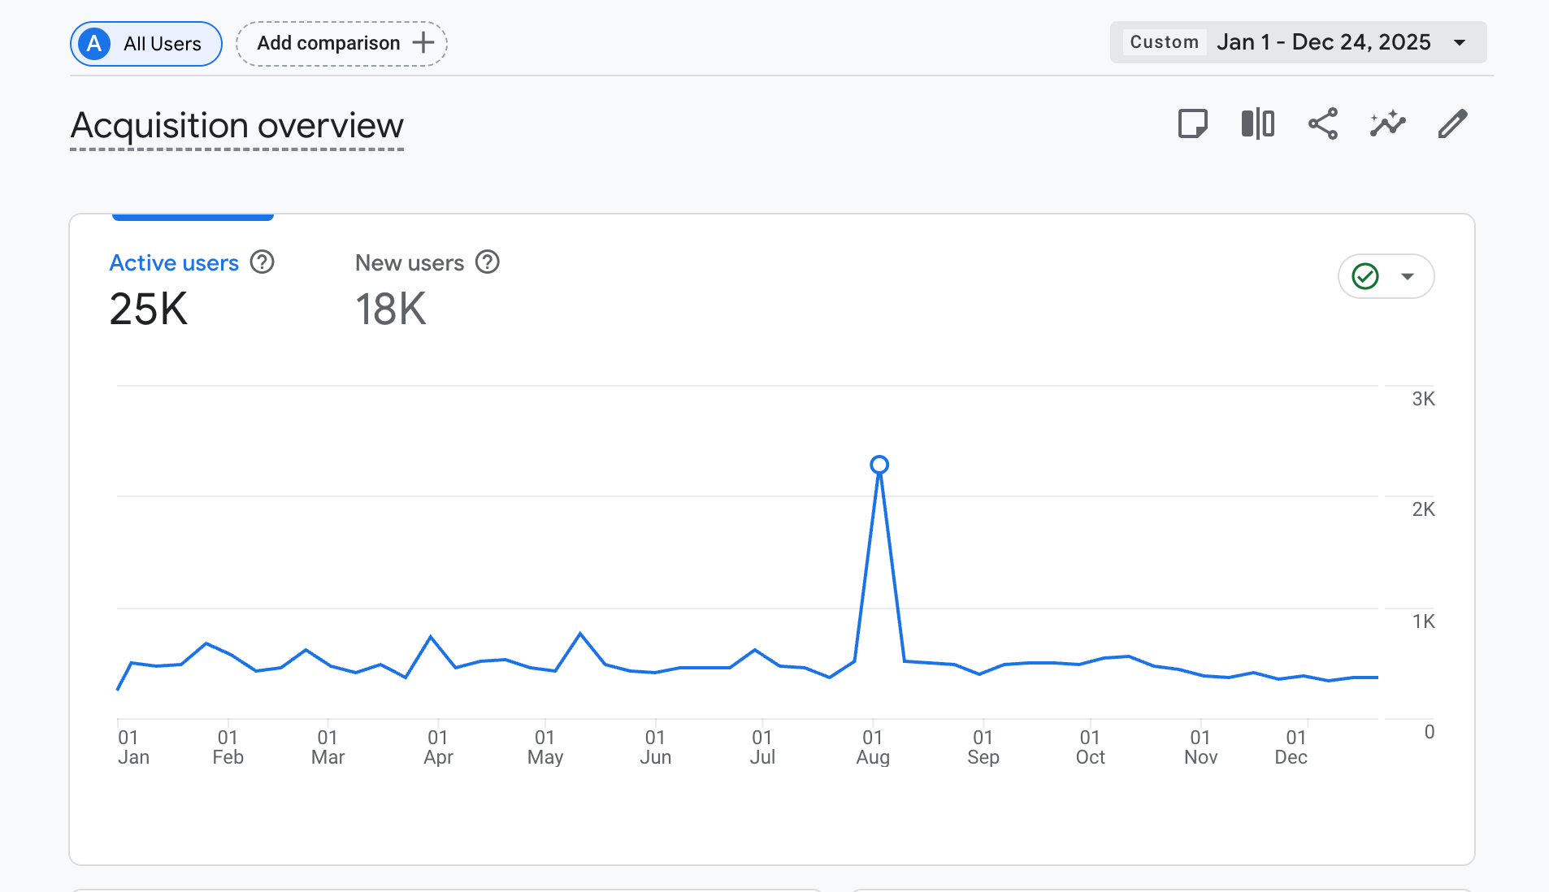The width and height of the screenshot is (1549, 892).
Task: Open the annotations note icon
Action: pos(1192,124)
